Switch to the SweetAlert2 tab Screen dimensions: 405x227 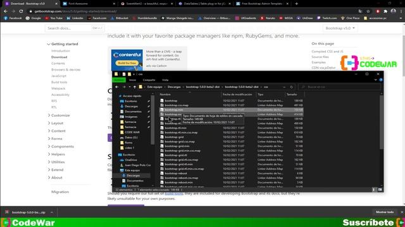coord(147,4)
